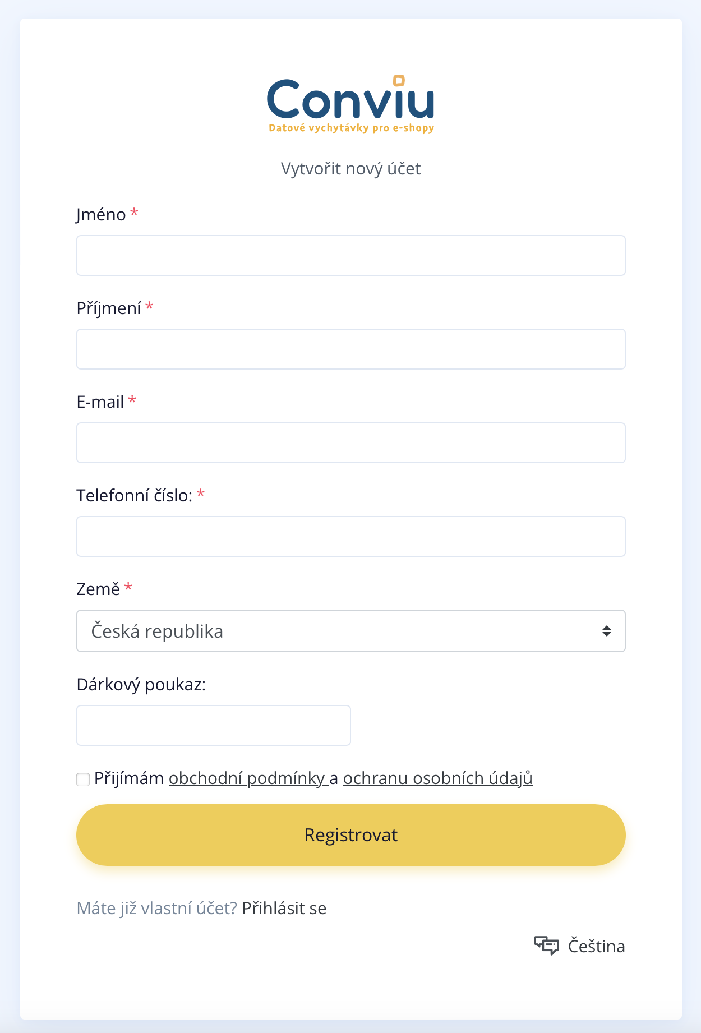Click the Conviu logo
This screenshot has height=1033, width=701.
[x=350, y=99]
